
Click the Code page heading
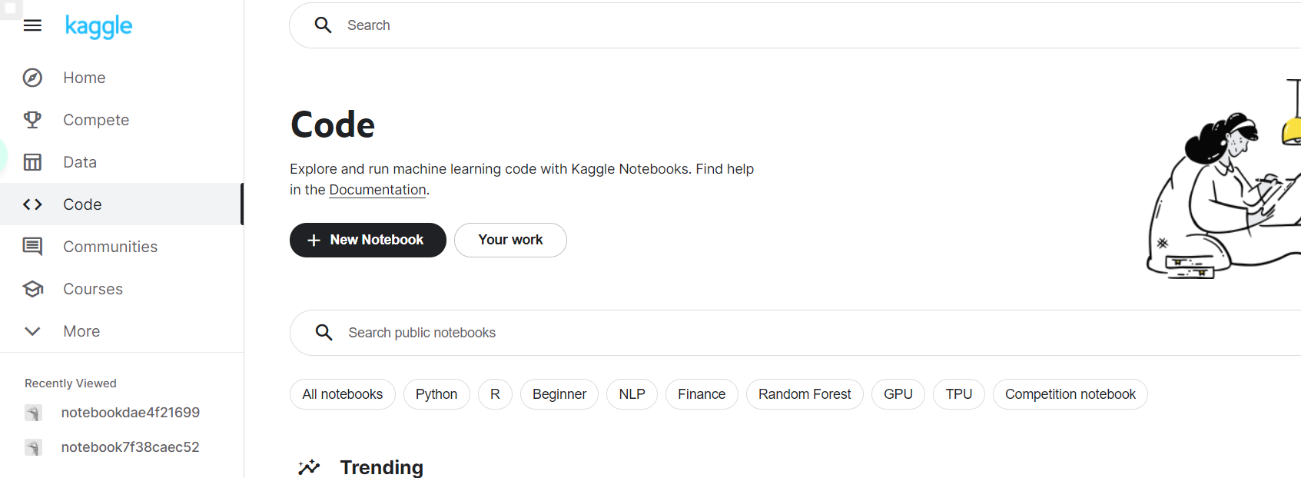[x=333, y=125]
